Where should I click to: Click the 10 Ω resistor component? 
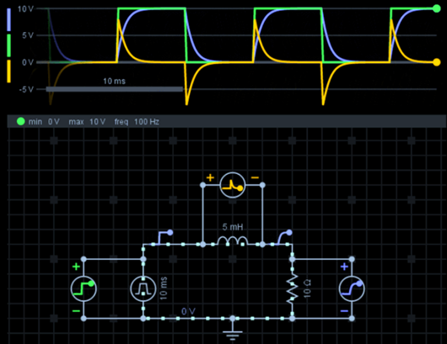[x=292, y=288]
